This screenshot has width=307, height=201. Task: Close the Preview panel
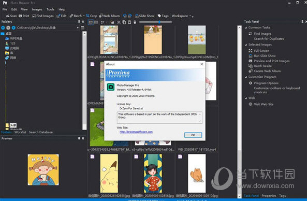click(x=83, y=138)
